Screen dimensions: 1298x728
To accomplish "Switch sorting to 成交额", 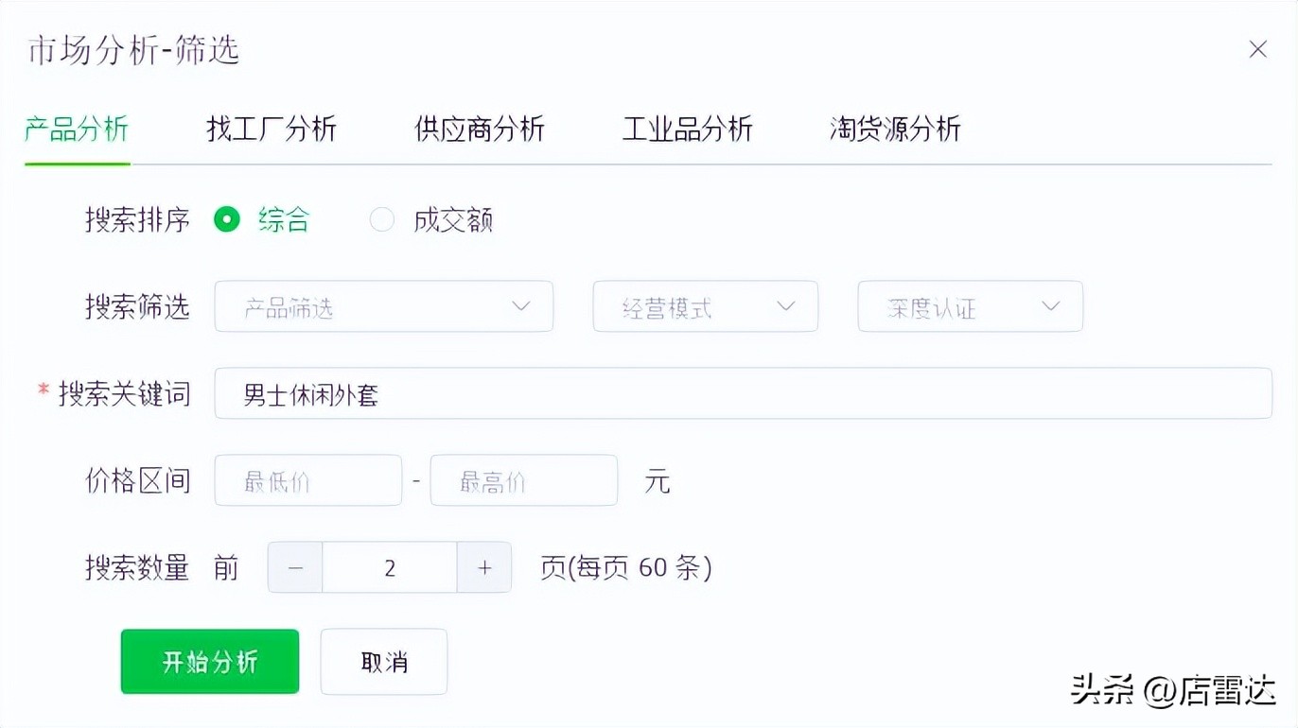I will pos(382,218).
